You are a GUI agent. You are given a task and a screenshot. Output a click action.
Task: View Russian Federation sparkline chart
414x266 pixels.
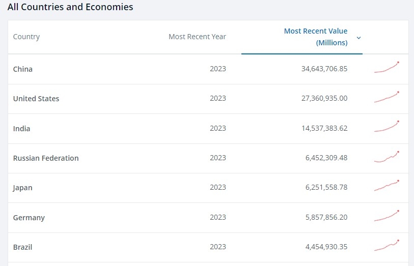387,157
